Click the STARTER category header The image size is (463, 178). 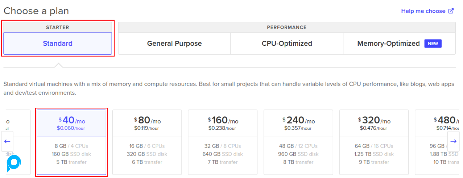coord(58,27)
